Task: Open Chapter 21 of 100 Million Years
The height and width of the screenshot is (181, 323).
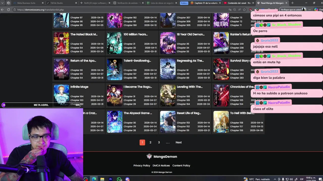Action: [129, 44]
